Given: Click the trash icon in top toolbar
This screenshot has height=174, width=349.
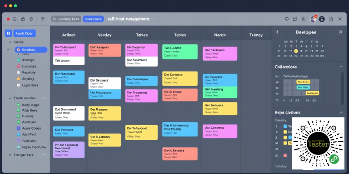Looking at the screenshot, I should [31, 19].
